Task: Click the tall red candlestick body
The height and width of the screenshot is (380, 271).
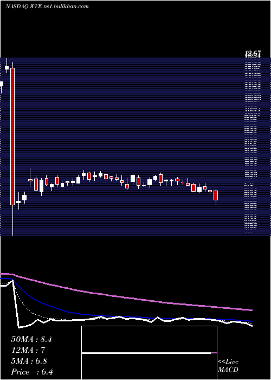Action: click(12, 136)
